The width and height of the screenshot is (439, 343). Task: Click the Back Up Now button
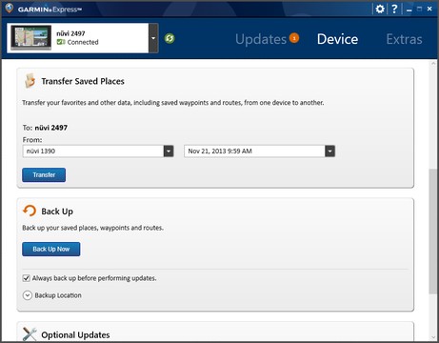point(51,249)
